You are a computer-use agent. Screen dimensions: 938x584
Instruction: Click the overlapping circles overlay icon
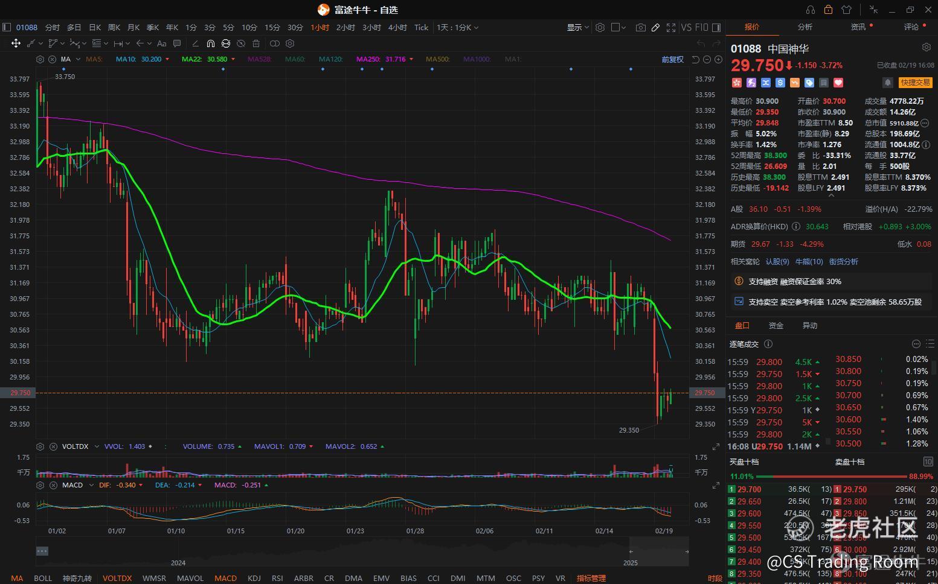tap(274, 43)
